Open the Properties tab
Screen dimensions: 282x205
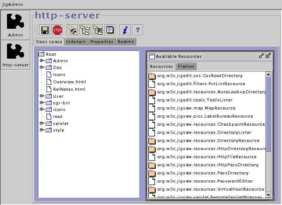point(102,42)
